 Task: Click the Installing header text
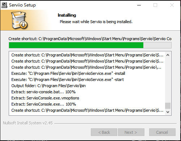point(67,15)
